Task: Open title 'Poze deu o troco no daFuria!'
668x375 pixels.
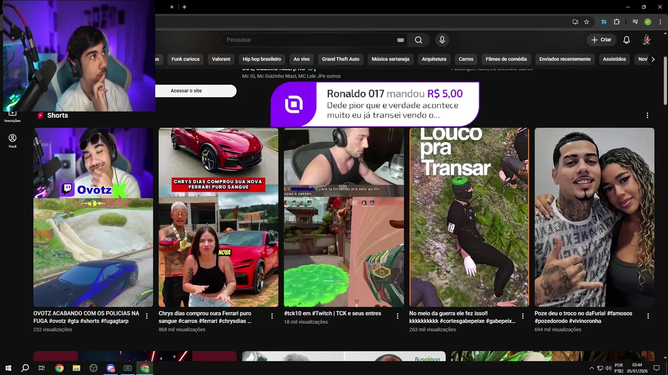Action: [x=583, y=317]
